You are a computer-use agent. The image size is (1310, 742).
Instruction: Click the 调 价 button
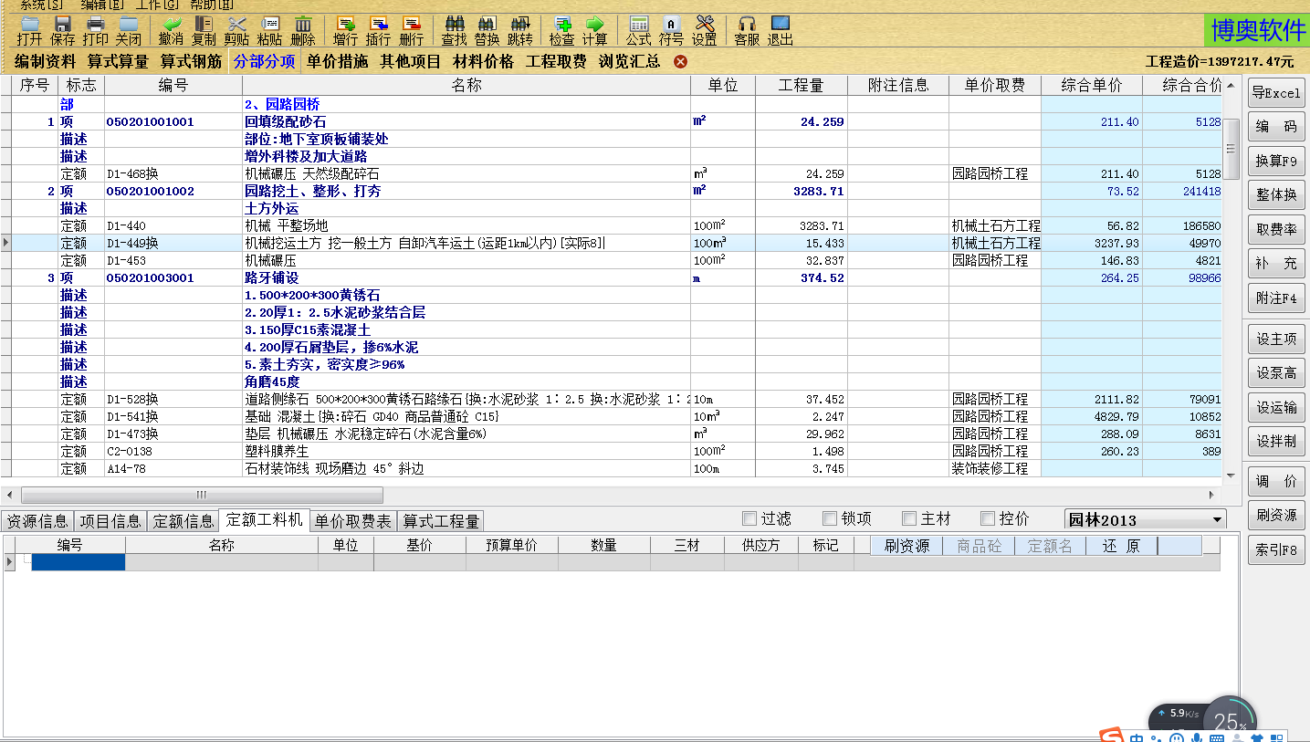point(1276,481)
